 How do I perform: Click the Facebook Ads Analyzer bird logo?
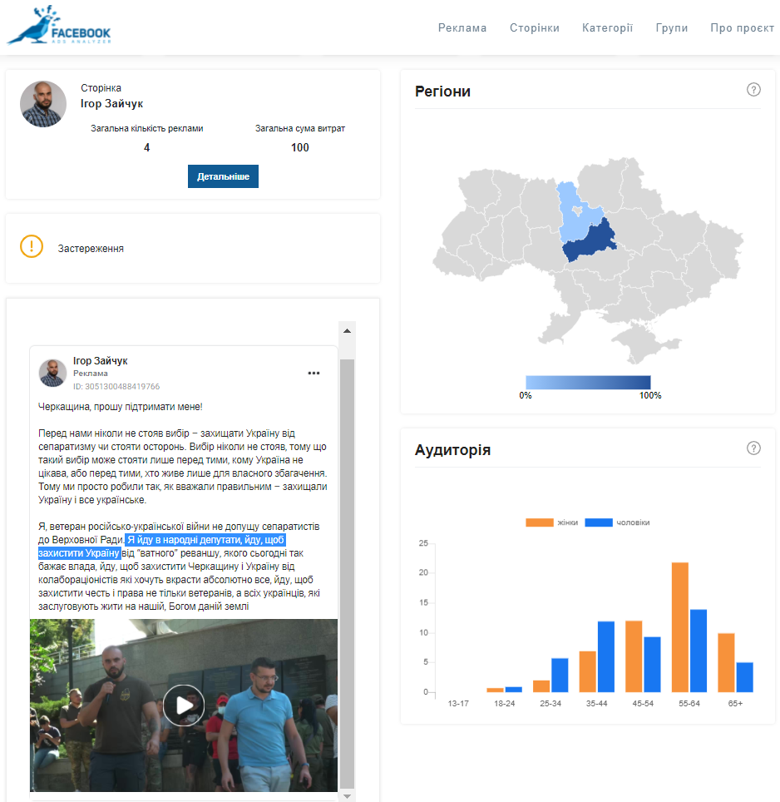coord(58,27)
